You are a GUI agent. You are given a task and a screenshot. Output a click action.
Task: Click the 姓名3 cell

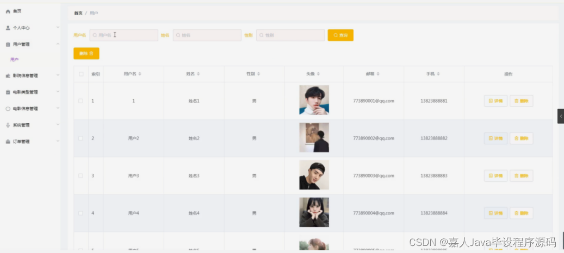[x=194, y=176]
